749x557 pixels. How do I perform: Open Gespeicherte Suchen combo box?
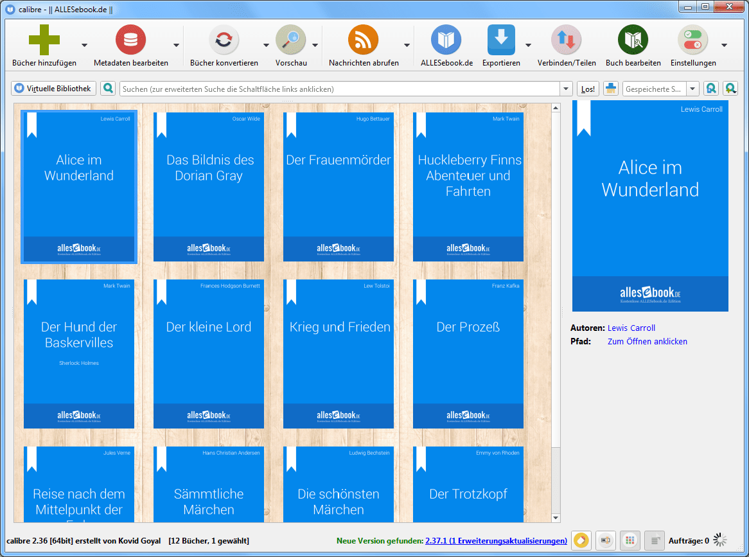[660, 89]
